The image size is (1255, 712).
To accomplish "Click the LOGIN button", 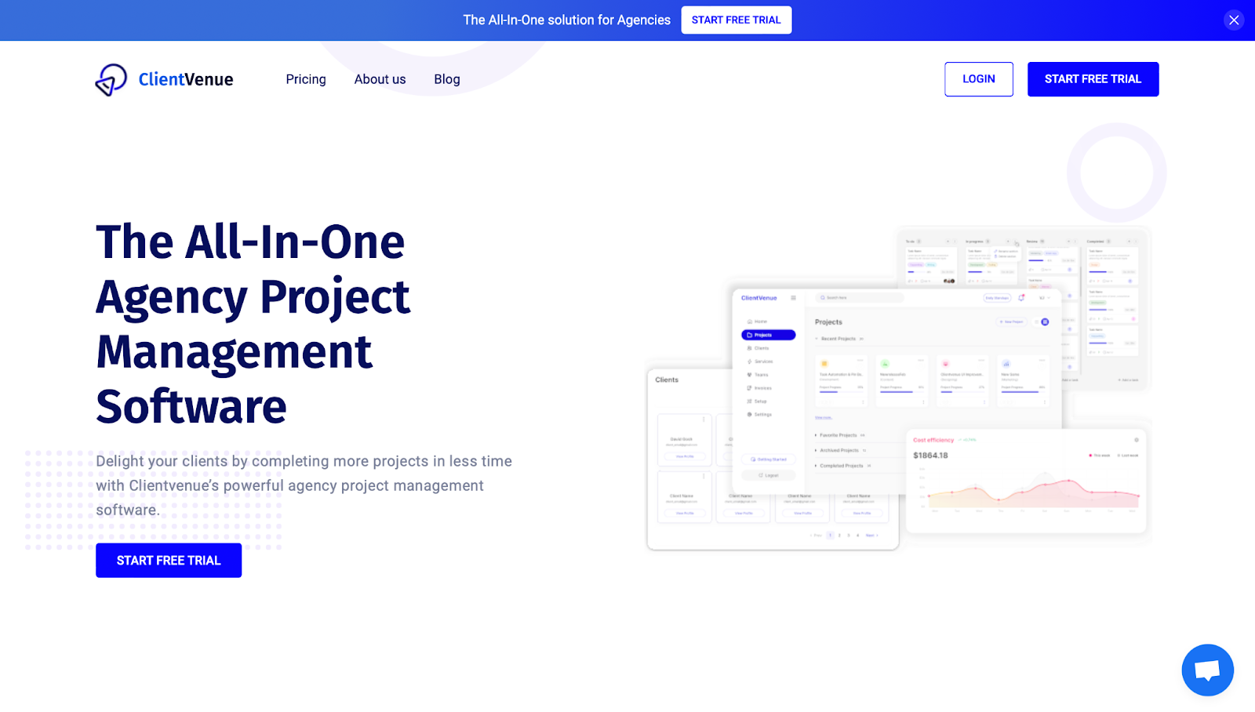I will [978, 79].
